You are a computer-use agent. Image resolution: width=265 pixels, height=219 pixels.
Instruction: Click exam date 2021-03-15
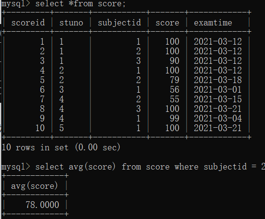[x=218, y=99]
